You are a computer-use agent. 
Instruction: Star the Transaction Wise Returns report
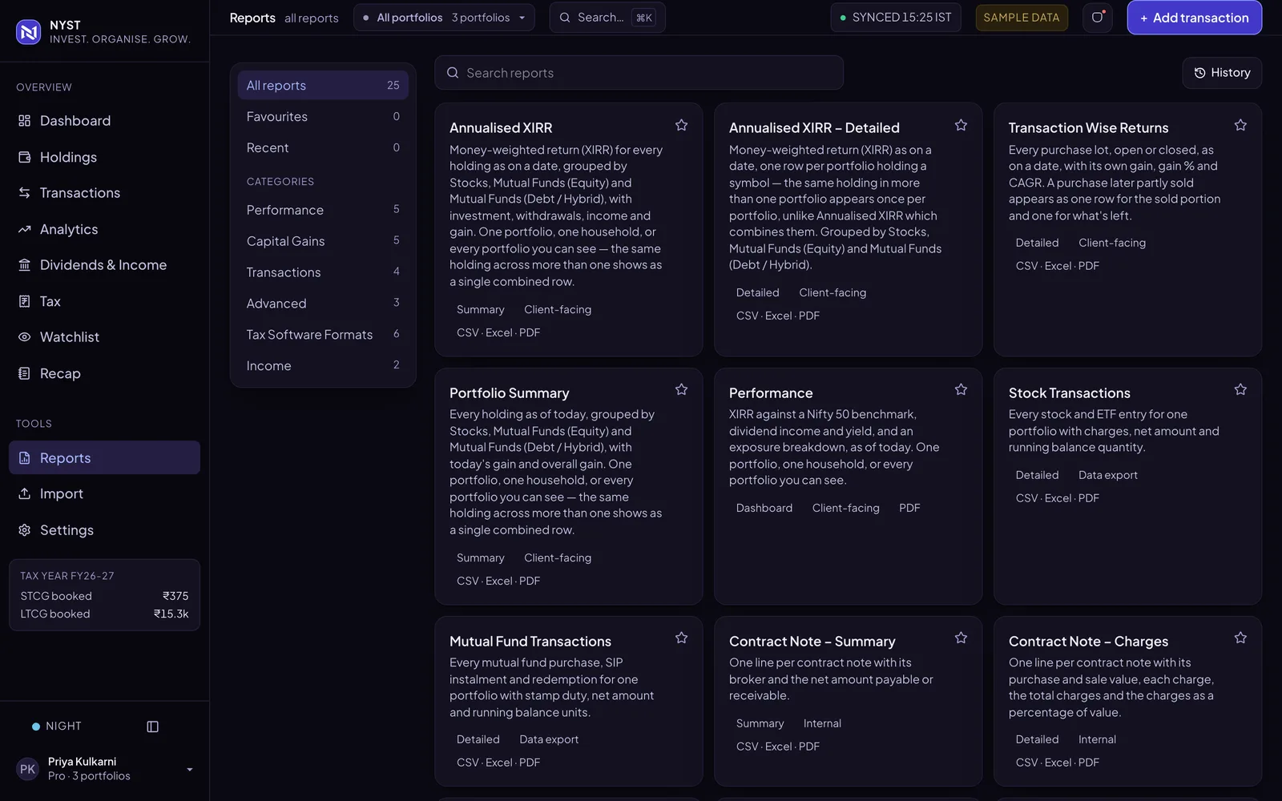(1240, 125)
